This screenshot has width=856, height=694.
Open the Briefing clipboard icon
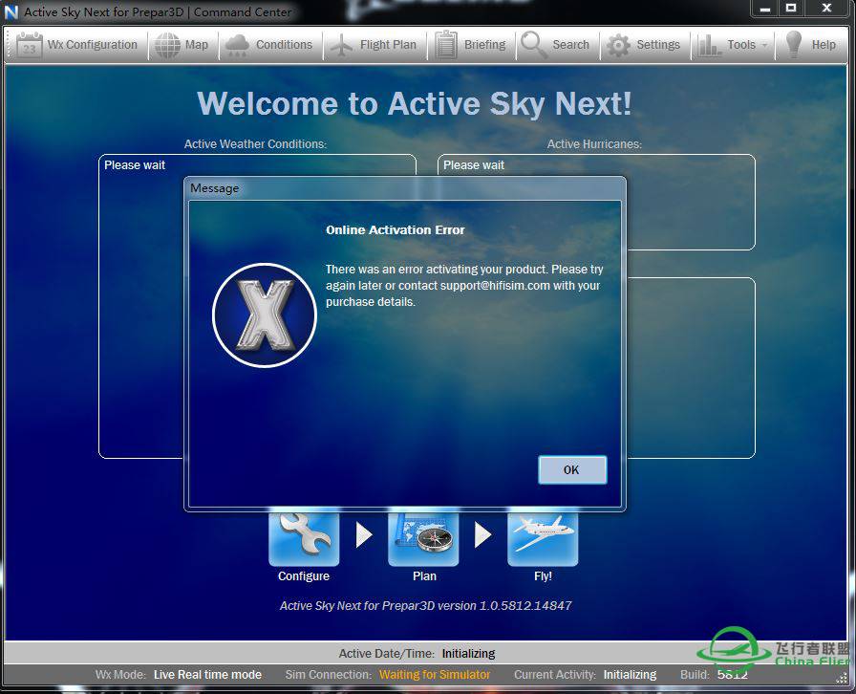[x=446, y=45]
